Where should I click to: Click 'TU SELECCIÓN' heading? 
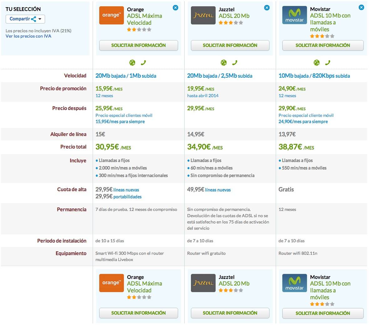click(23, 9)
